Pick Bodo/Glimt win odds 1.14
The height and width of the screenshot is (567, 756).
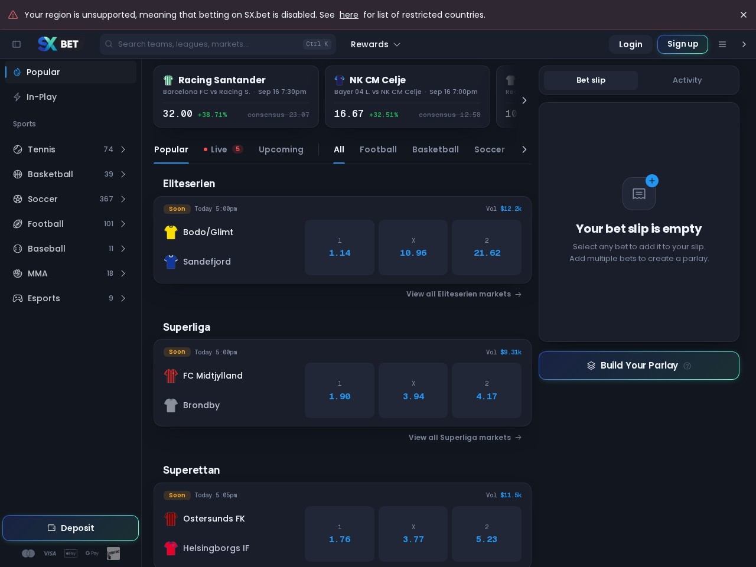pos(340,247)
